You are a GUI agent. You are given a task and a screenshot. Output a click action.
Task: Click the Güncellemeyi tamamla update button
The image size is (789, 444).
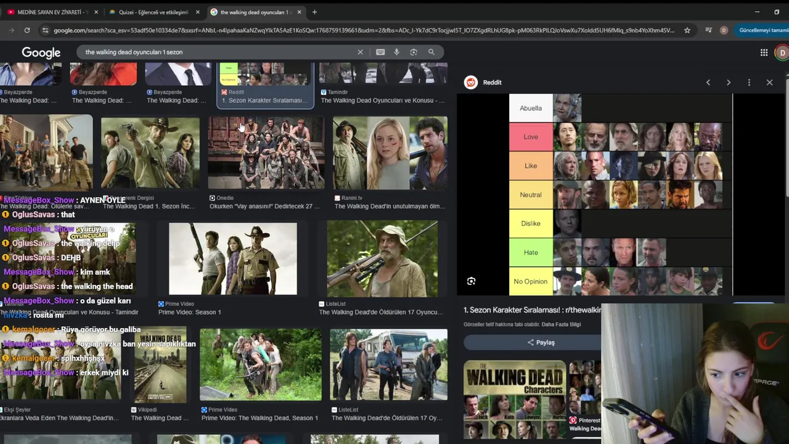pos(763,30)
